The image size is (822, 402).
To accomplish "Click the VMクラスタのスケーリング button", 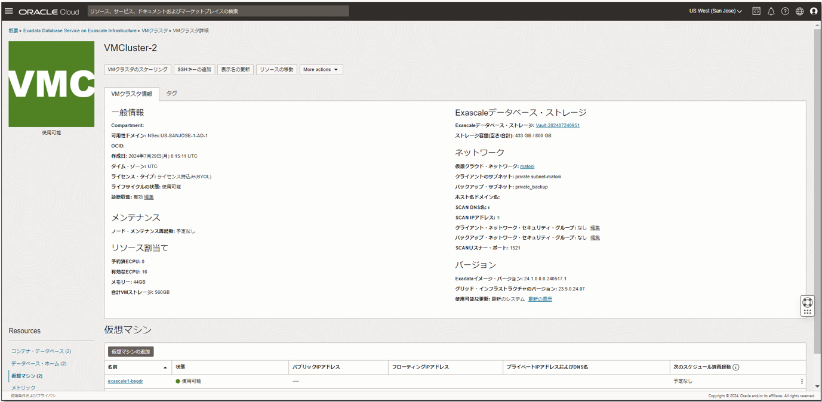I will click(138, 70).
